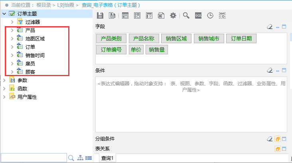Clear the 字段 panel with eraser icon
This screenshot has width=292, height=163.
click(x=270, y=27)
